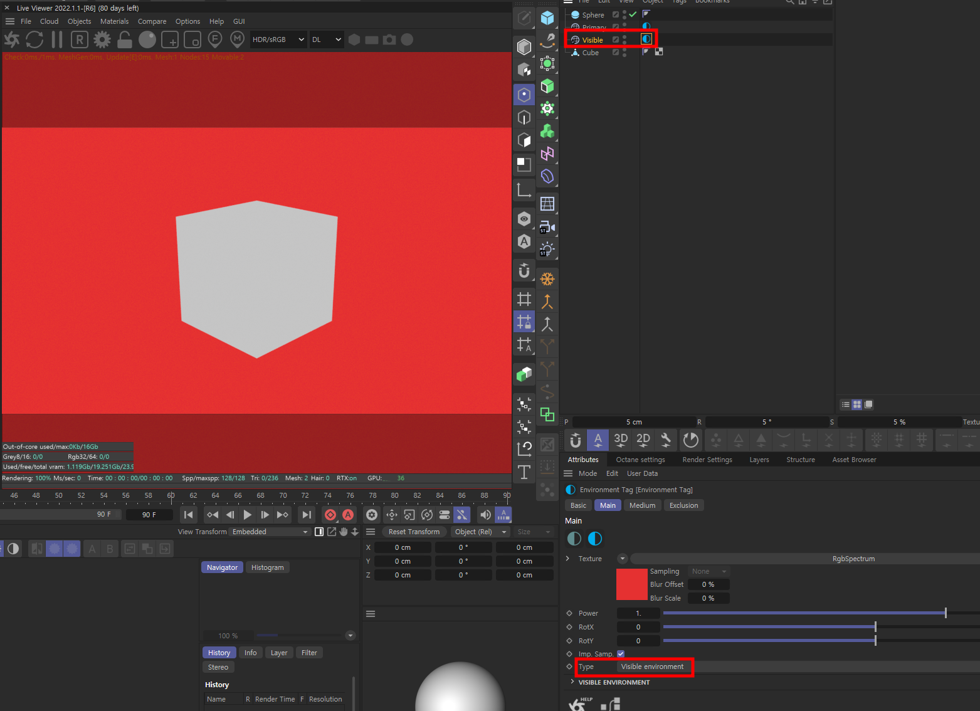Open Octane settings gear in Live Viewer
This screenshot has height=711, width=980.
tap(102, 39)
